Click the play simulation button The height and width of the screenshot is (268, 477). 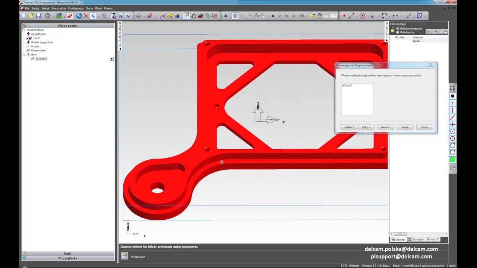point(280,16)
